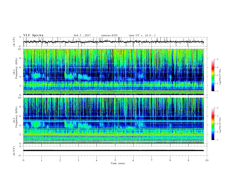
Task: Click the "2" kHz tick on the ch.1 frequency axis
Action: click(21, 86)
